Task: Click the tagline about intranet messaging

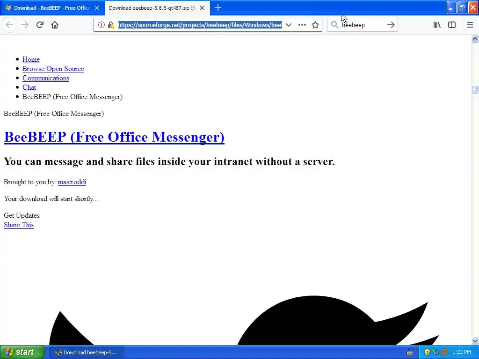Action: [x=169, y=161]
